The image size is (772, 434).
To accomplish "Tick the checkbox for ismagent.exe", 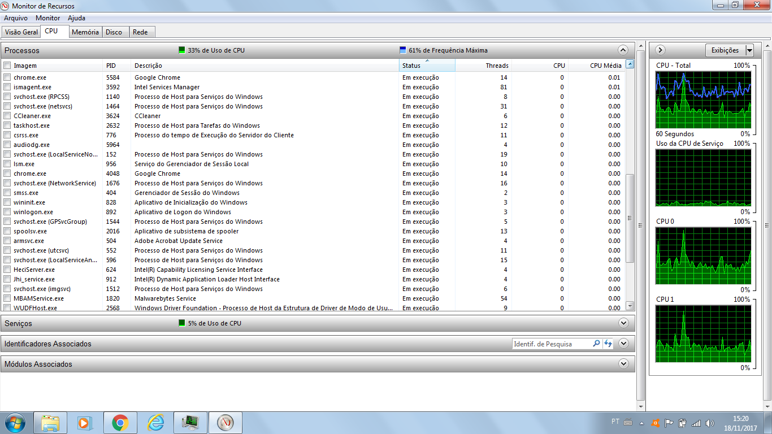I will [7, 87].
